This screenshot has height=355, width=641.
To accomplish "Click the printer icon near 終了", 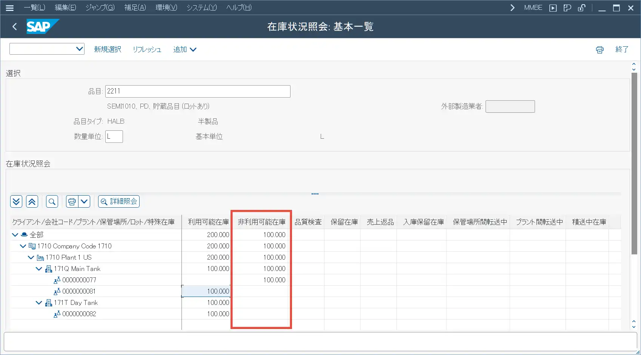I will click(599, 49).
